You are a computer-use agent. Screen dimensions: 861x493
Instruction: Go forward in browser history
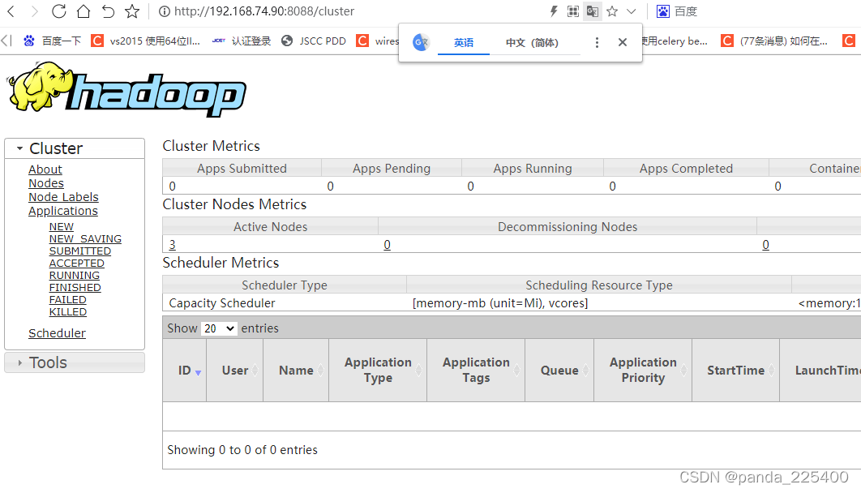[35, 11]
